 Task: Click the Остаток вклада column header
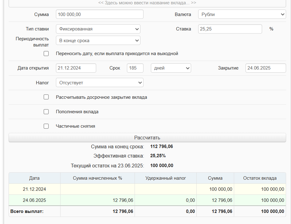pos(260,178)
